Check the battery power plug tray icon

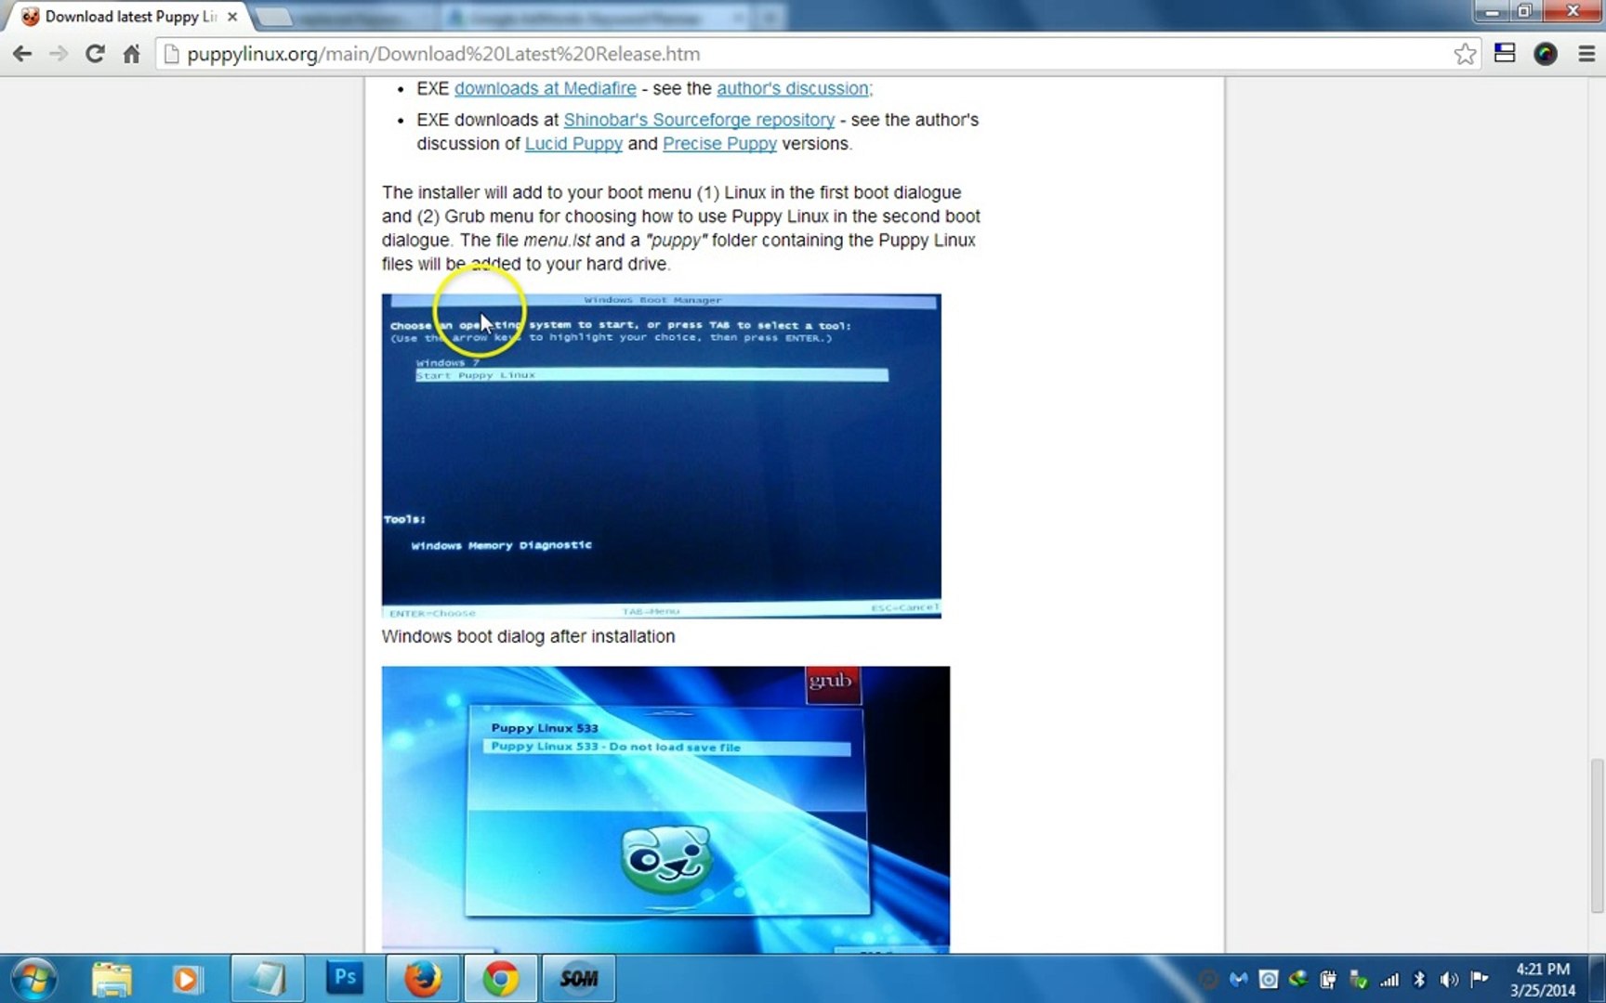point(1328,979)
